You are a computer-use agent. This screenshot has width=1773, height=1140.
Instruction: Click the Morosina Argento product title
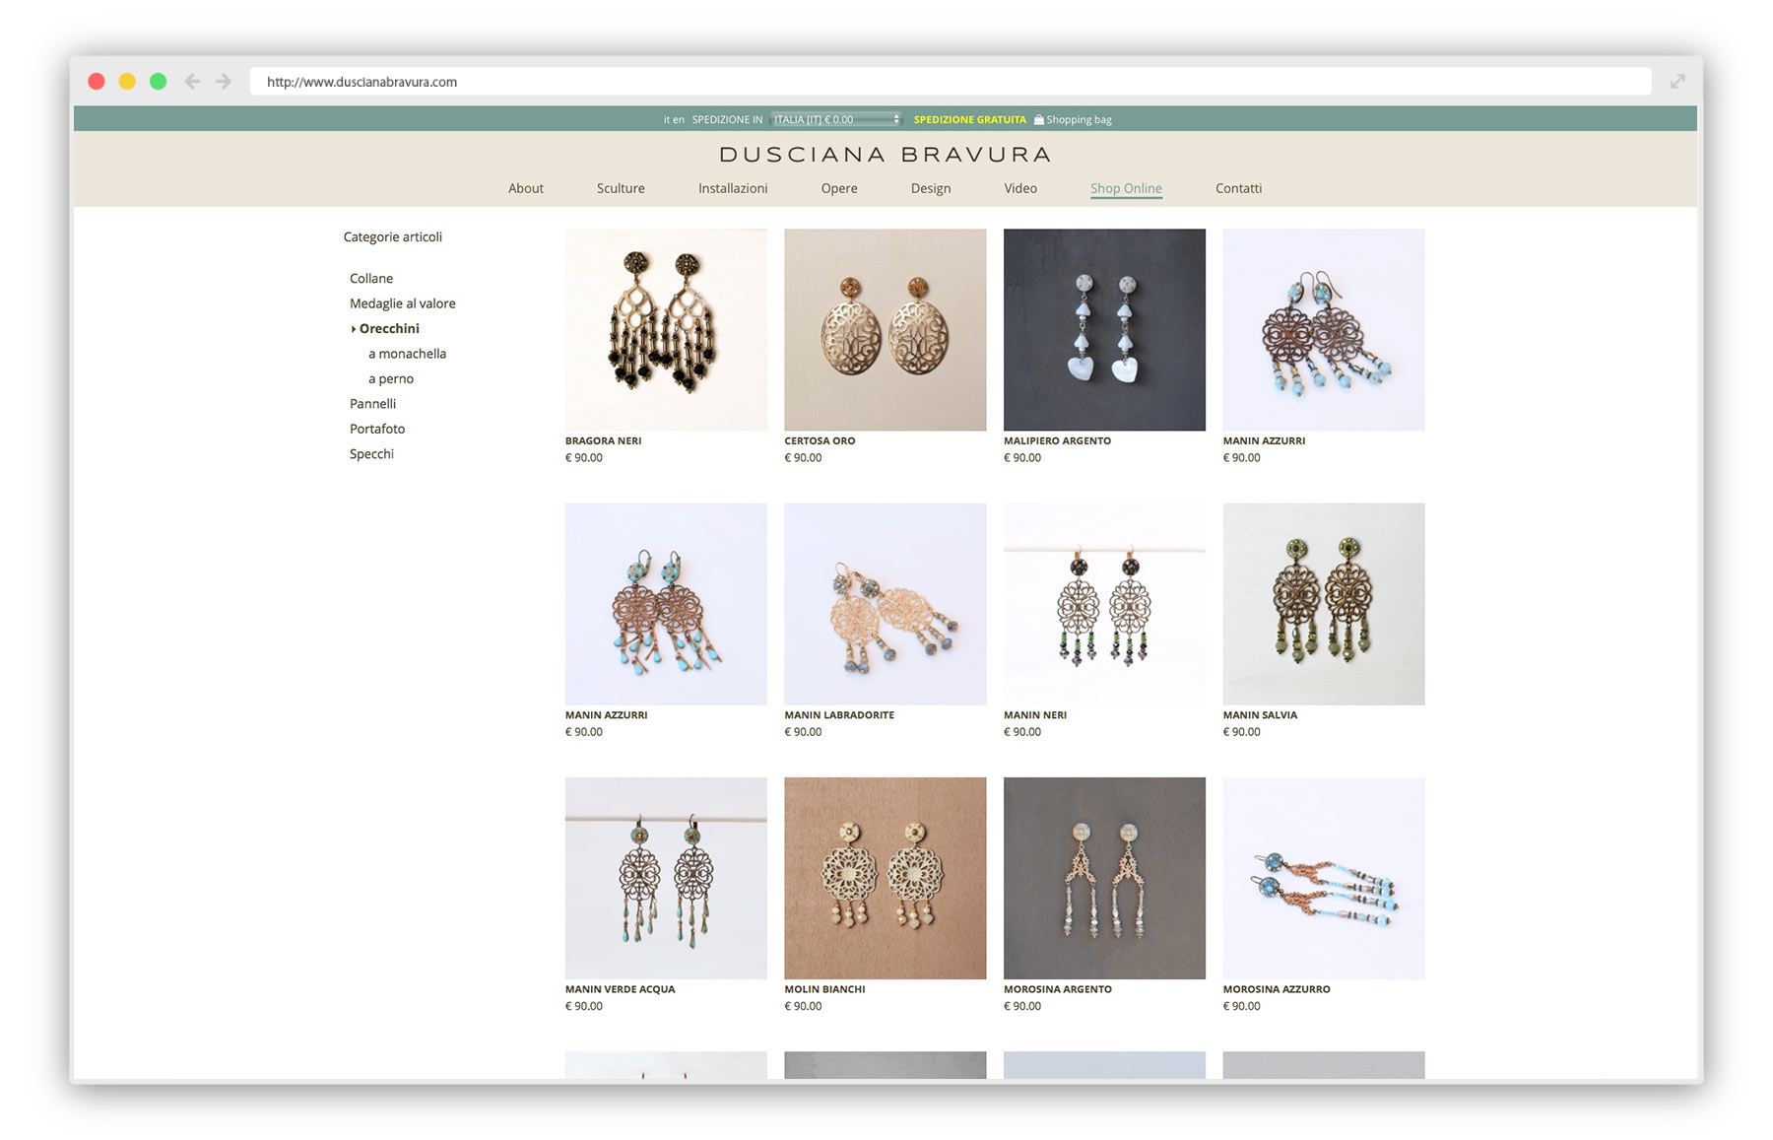click(x=1058, y=989)
